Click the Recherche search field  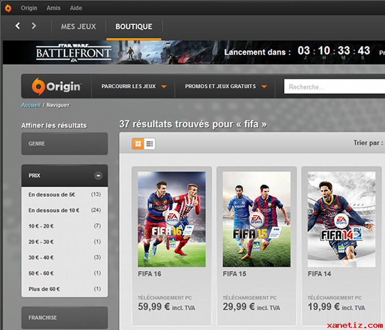[x=335, y=87]
